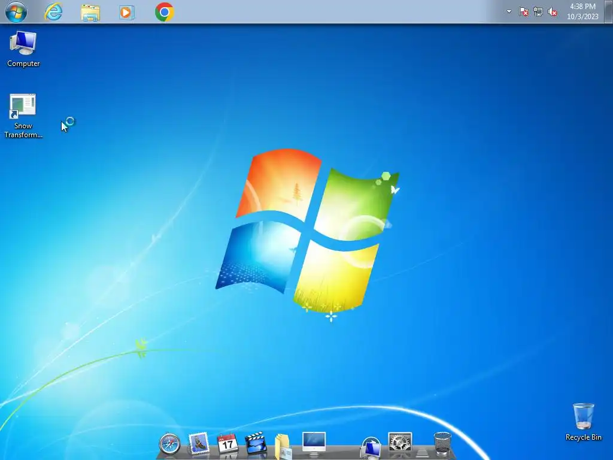Click the iMac display icon in dock
Image resolution: width=613 pixels, height=460 pixels.
(x=314, y=444)
